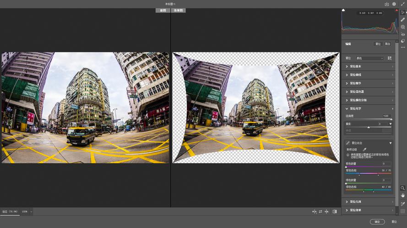Viewport: 407px width, 228px height.
Task: Click the 复位 button in edit header
Action: pyautogui.click(x=378, y=44)
